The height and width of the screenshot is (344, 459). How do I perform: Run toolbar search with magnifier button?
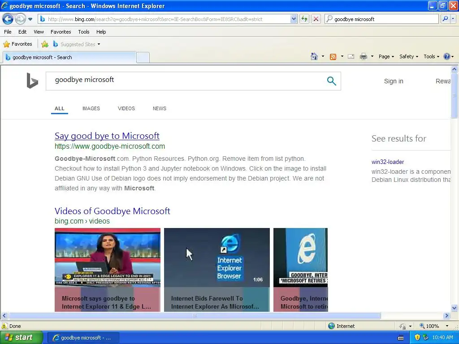tap(445, 19)
